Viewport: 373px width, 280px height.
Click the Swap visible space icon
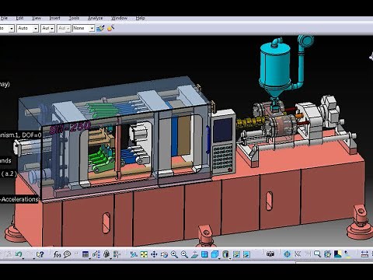pos(246,254)
